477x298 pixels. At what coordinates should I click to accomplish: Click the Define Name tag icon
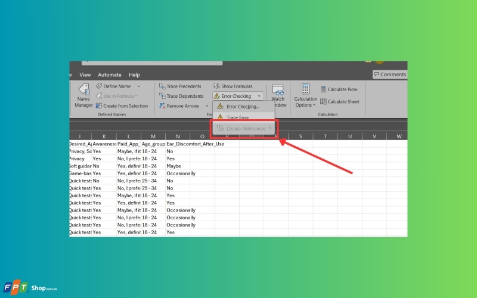tap(99, 86)
